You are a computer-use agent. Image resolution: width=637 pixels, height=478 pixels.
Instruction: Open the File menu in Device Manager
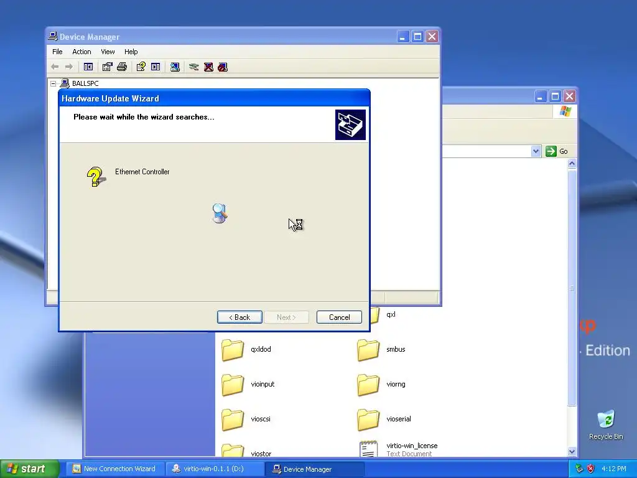[57, 52]
